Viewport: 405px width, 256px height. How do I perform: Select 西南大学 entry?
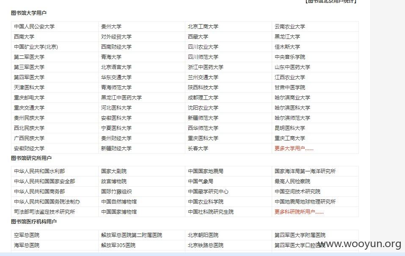(24, 37)
